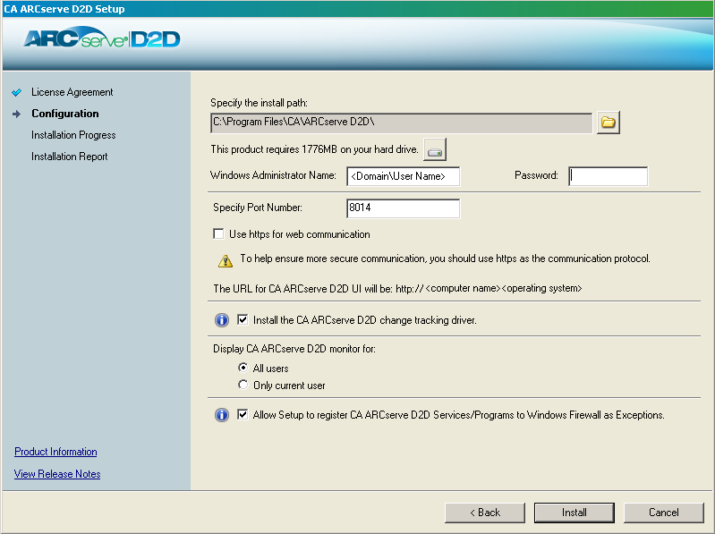
Task: Click the Install button
Action: point(575,513)
